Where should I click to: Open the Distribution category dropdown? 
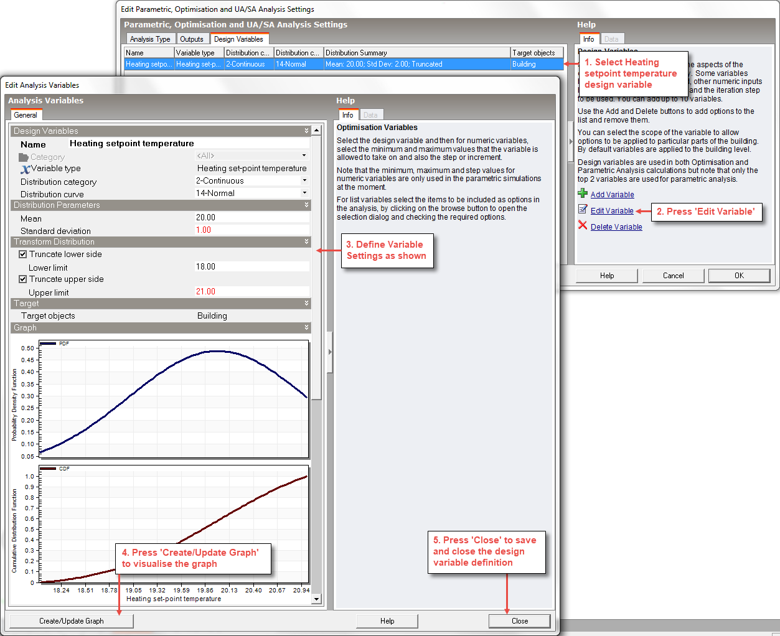click(304, 180)
